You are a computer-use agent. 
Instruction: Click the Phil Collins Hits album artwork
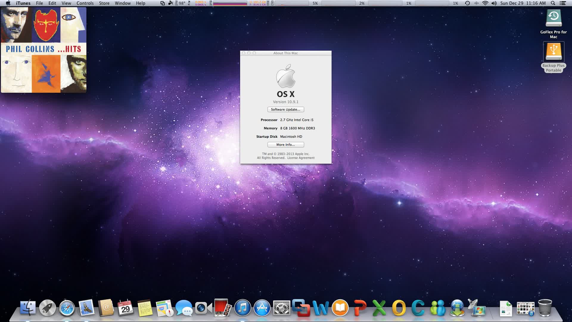43,50
